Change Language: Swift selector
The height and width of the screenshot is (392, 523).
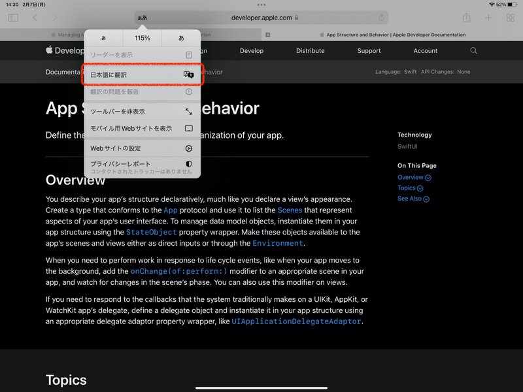pyautogui.click(x=396, y=72)
